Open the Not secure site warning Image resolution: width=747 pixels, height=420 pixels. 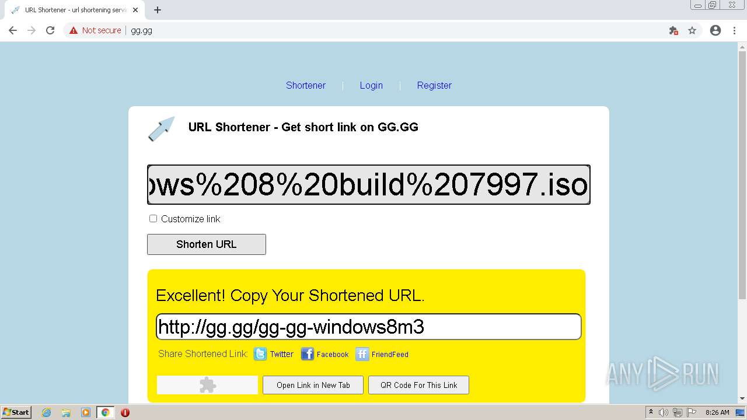click(x=95, y=30)
